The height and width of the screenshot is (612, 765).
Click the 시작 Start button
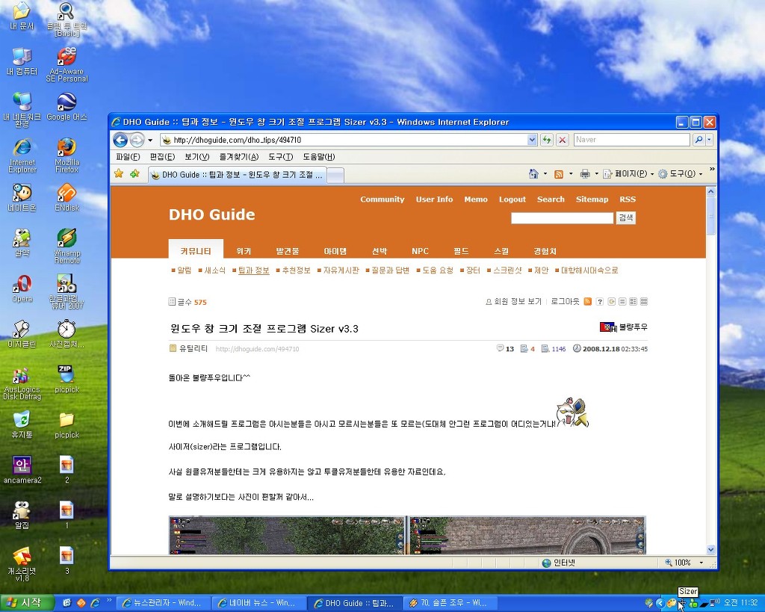(27, 603)
